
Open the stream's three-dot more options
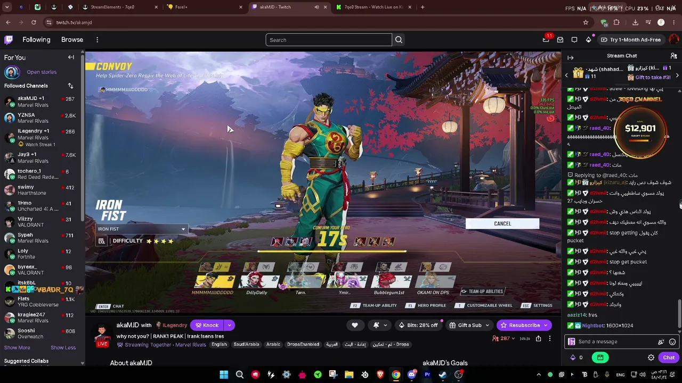point(550,338)
